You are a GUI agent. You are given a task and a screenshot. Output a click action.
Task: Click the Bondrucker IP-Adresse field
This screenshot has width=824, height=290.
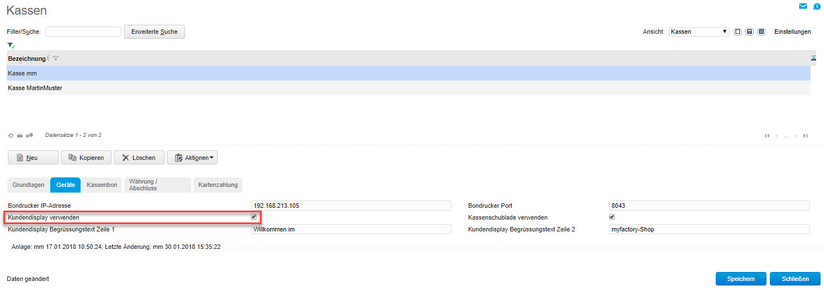coord(351,206)
